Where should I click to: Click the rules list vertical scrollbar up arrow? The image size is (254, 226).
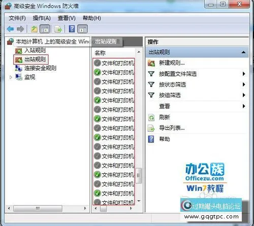(x=139, y=52)
